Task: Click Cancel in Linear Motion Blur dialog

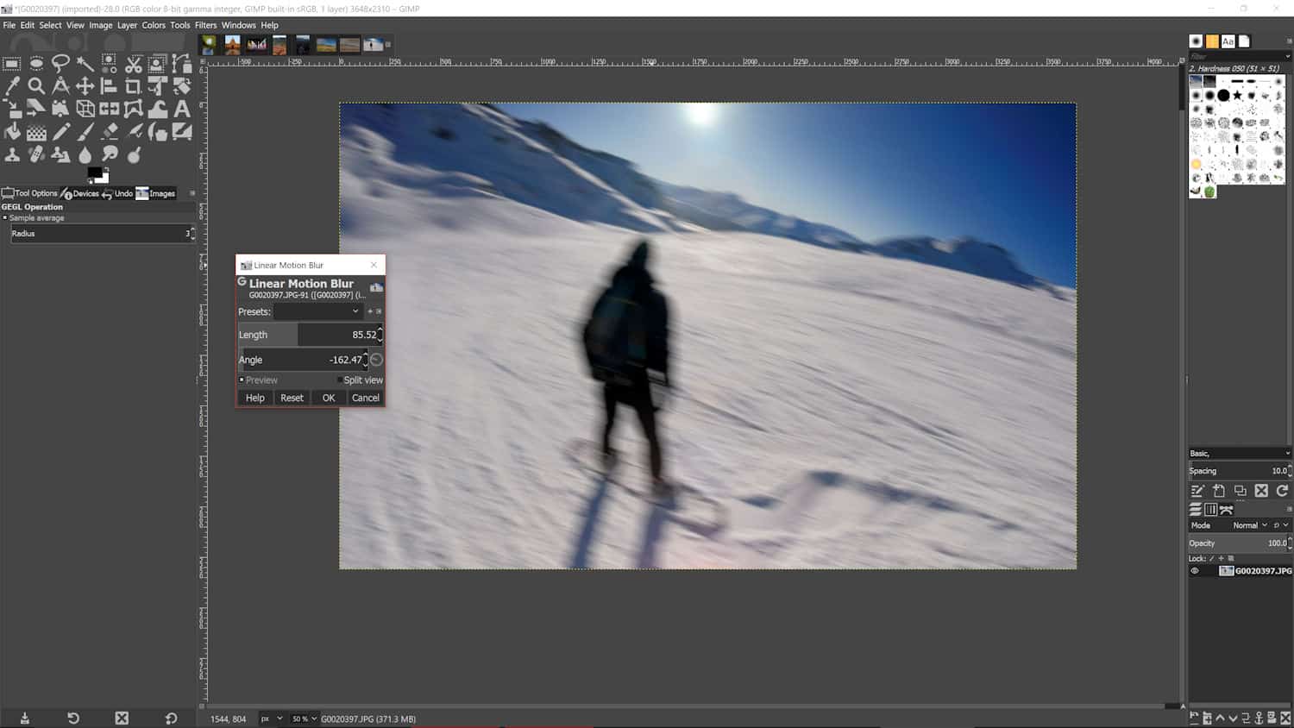Action: 365,398
